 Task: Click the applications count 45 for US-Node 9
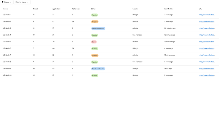click(x=53, y=69)
